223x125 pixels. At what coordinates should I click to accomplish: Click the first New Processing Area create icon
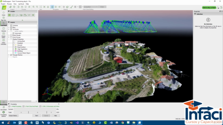[9, 15]
